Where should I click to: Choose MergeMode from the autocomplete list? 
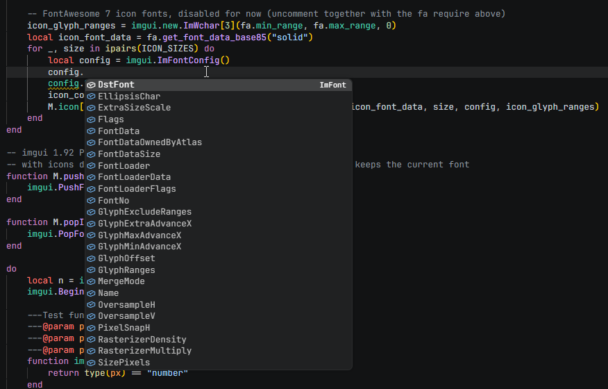(x=219, y=281)
